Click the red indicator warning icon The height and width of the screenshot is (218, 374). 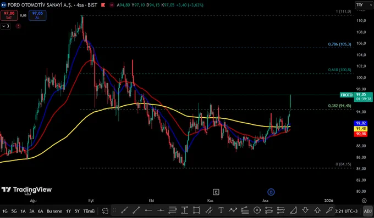click(x=18, y=26)
